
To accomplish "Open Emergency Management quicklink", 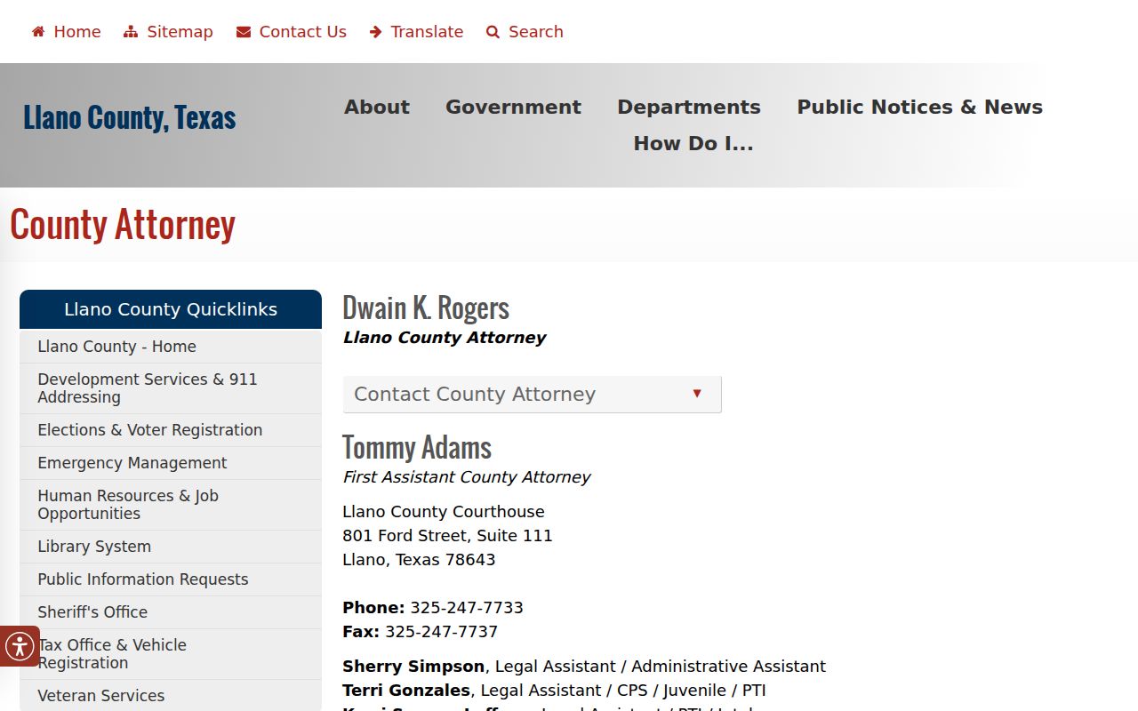I will (171, 463).
